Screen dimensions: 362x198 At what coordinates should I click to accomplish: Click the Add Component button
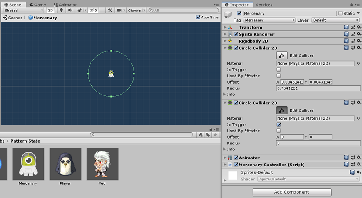point(292,192)
